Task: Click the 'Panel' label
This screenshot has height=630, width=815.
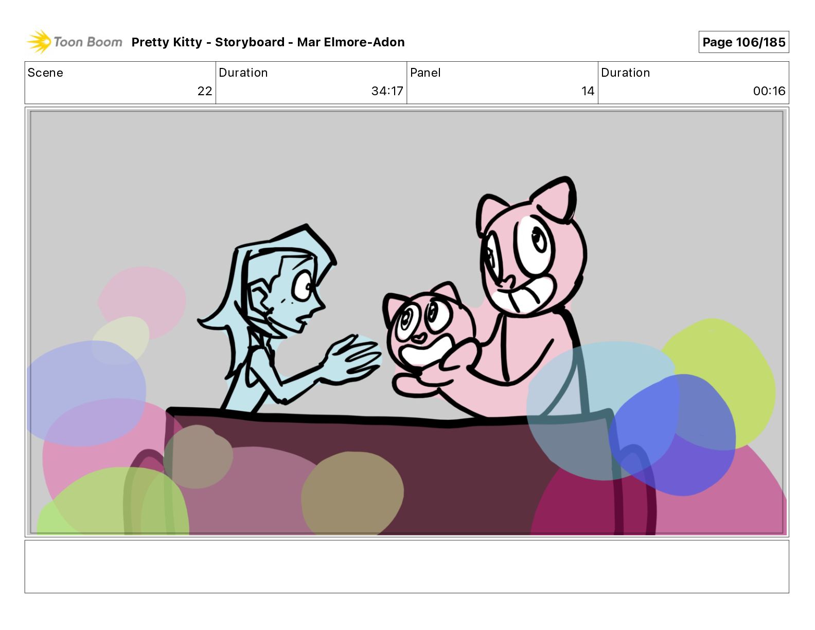Action: [426, 73]
